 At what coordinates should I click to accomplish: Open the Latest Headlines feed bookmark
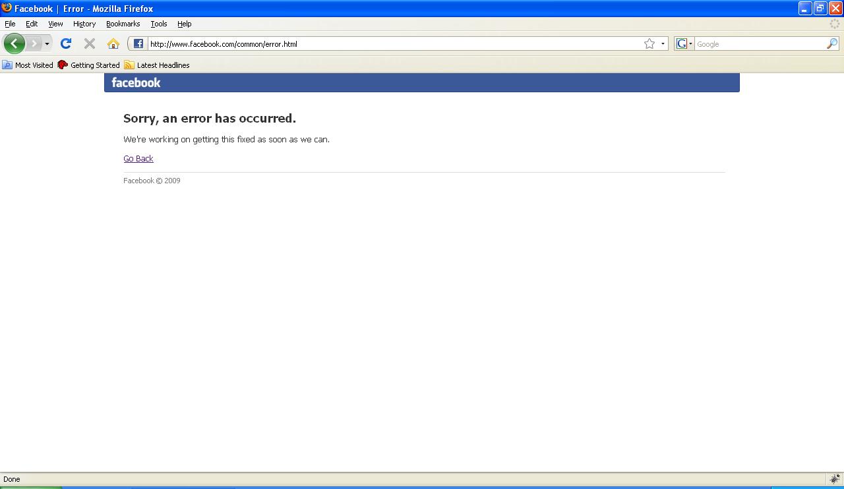click(157, 65)
